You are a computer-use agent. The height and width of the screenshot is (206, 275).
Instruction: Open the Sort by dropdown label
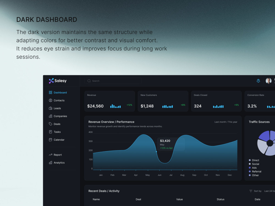tap(258, 191)
